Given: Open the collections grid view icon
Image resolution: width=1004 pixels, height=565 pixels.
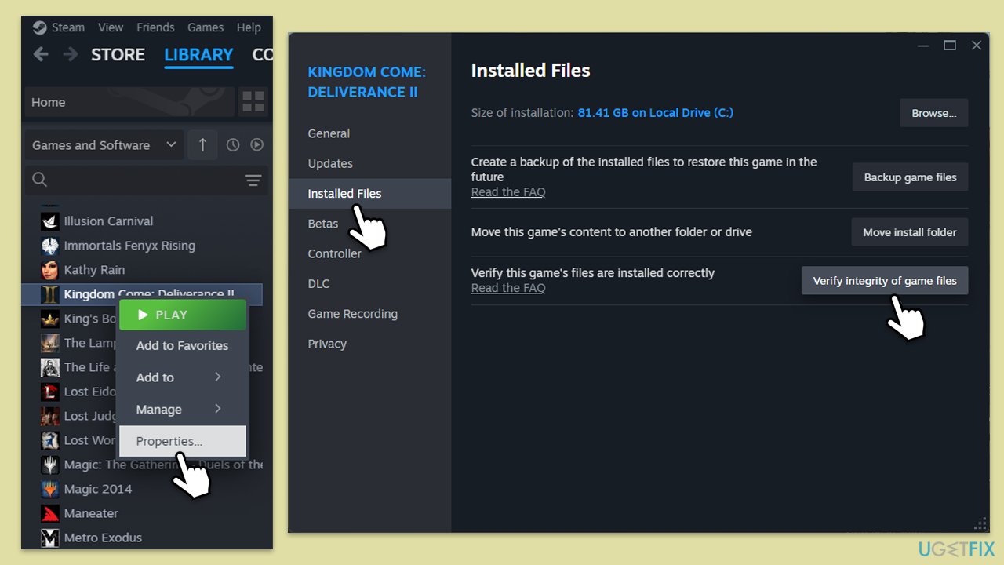Looking at the screenshot, I should coord(253,102).
